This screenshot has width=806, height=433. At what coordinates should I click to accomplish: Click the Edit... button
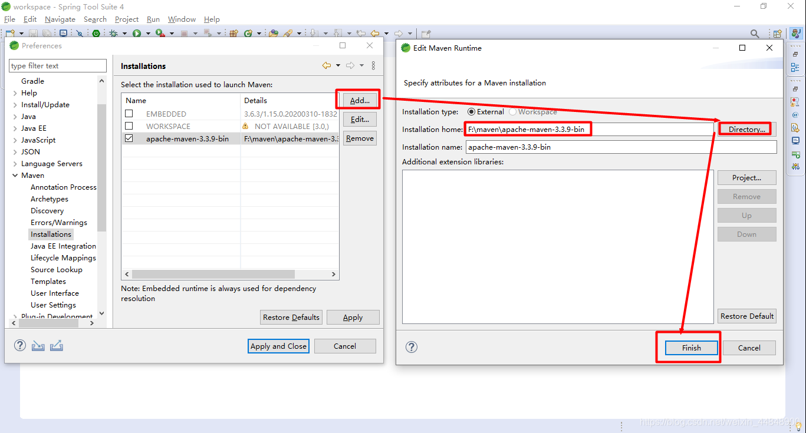(360, 120)
